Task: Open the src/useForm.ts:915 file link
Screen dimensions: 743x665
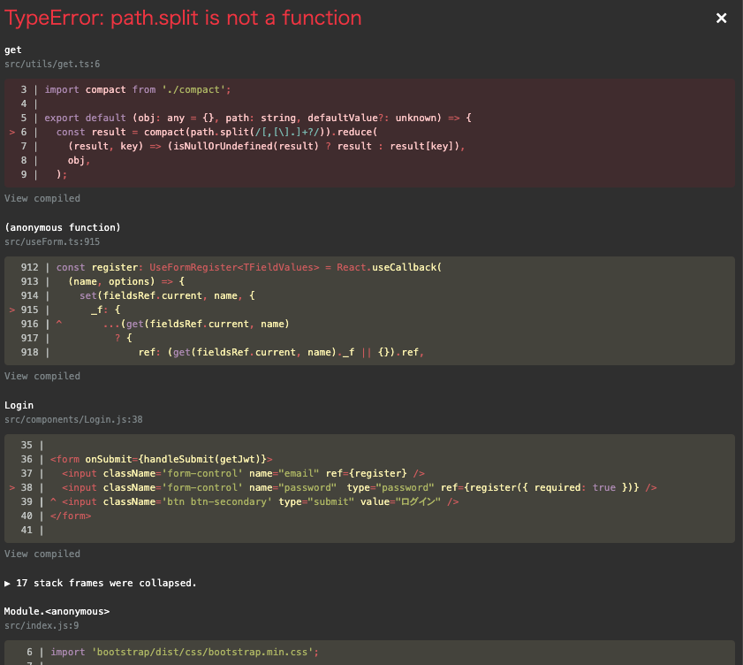Action: coord(52,241)
